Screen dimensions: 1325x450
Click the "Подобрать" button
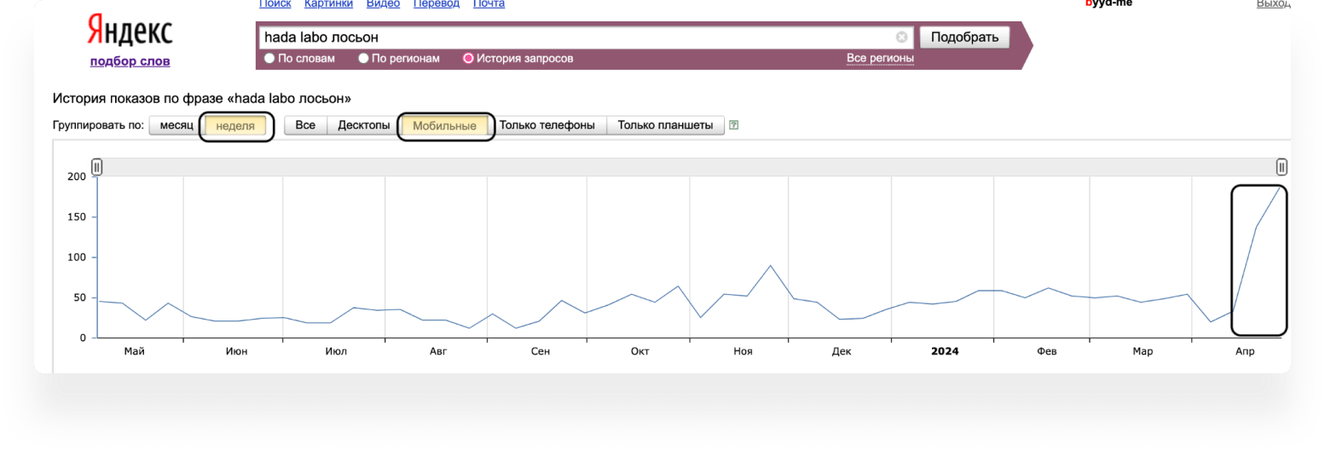tap(964, 37)
